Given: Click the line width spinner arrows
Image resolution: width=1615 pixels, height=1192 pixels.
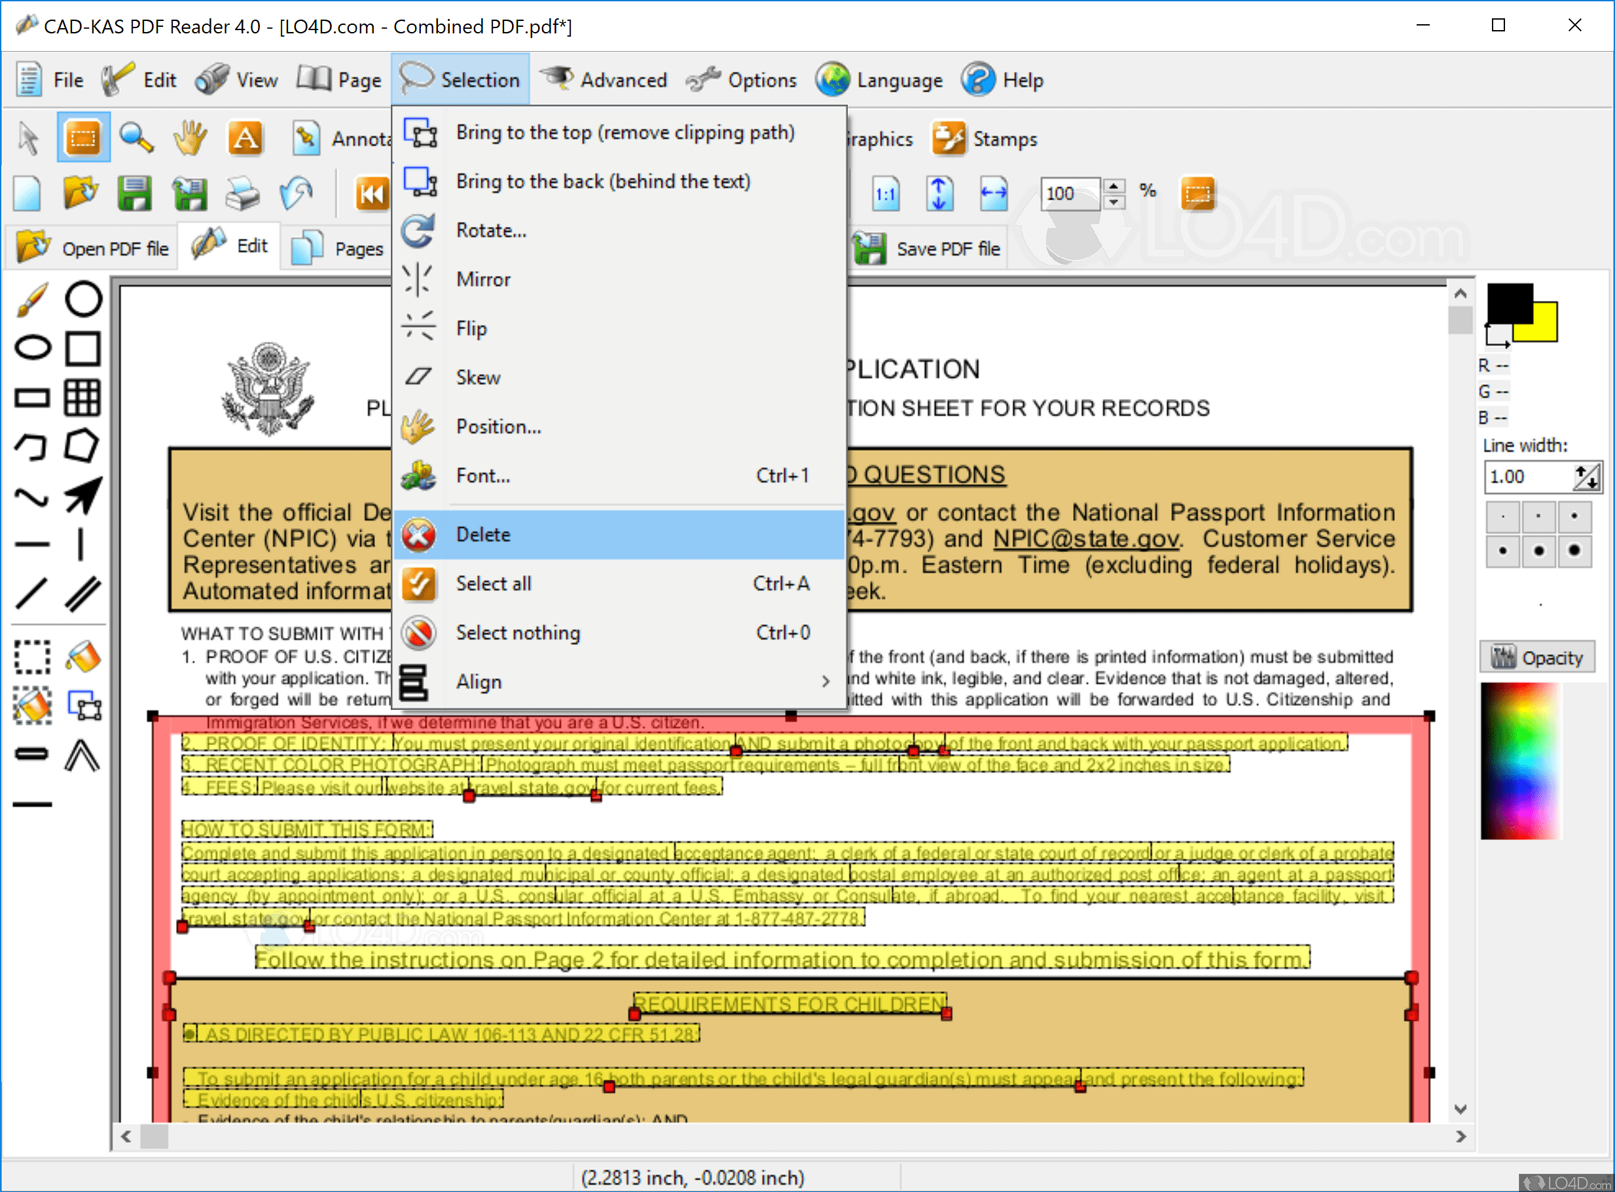Looking at the screenshot, I should 1586,477.
